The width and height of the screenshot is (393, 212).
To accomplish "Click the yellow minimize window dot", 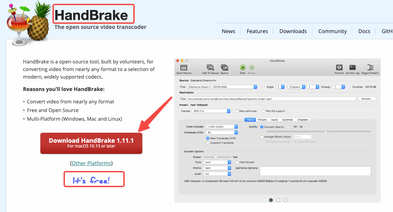I will coord(182,61).
